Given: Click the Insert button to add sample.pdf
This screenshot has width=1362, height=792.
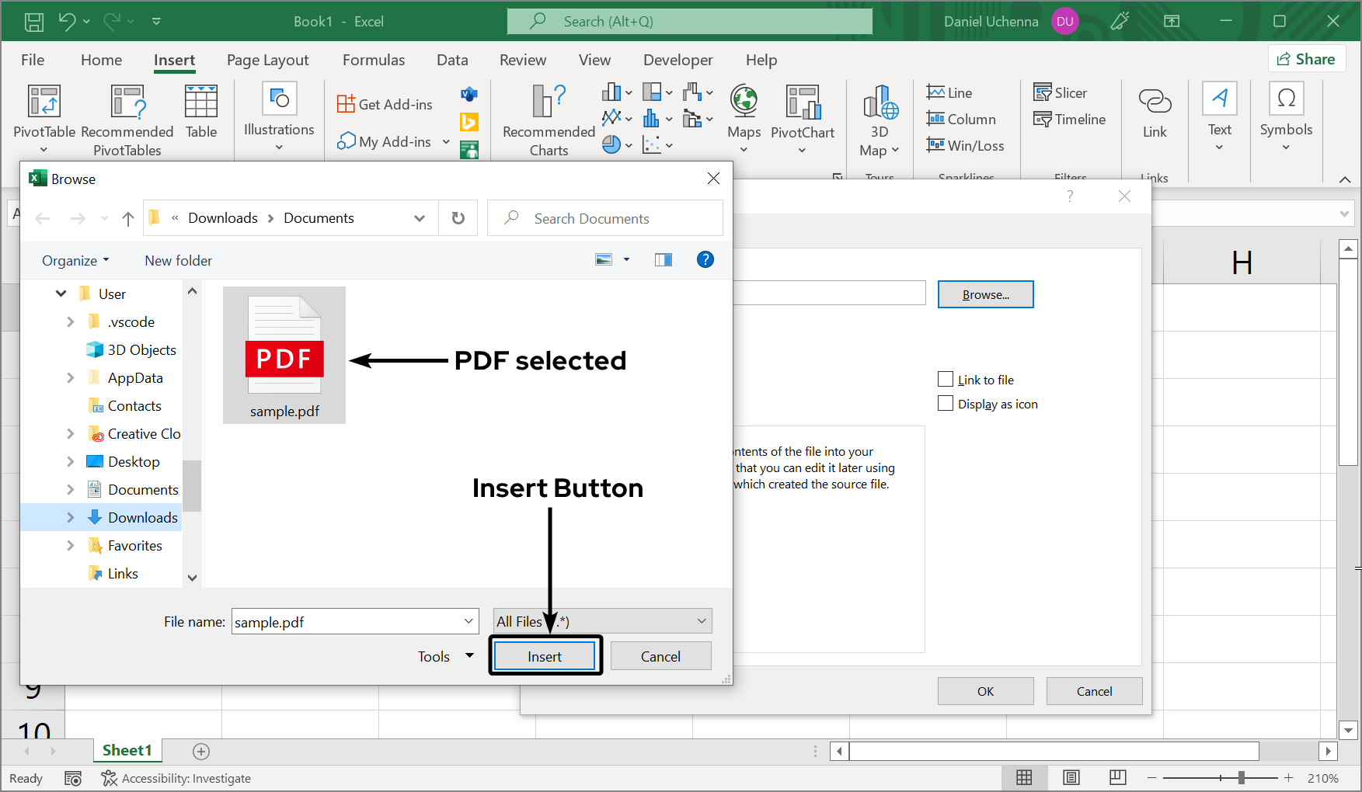Looking at the screenshot, I should [x=545, y=655].
